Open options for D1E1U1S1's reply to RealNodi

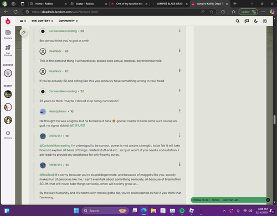pyautogui.click(x=179, y=165)
